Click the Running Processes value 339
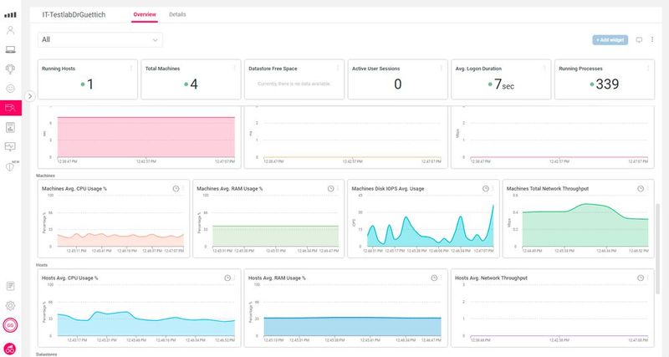 608,84
